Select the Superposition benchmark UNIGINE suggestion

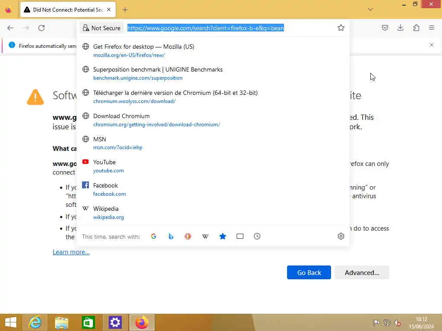click(x=213, y=74)
